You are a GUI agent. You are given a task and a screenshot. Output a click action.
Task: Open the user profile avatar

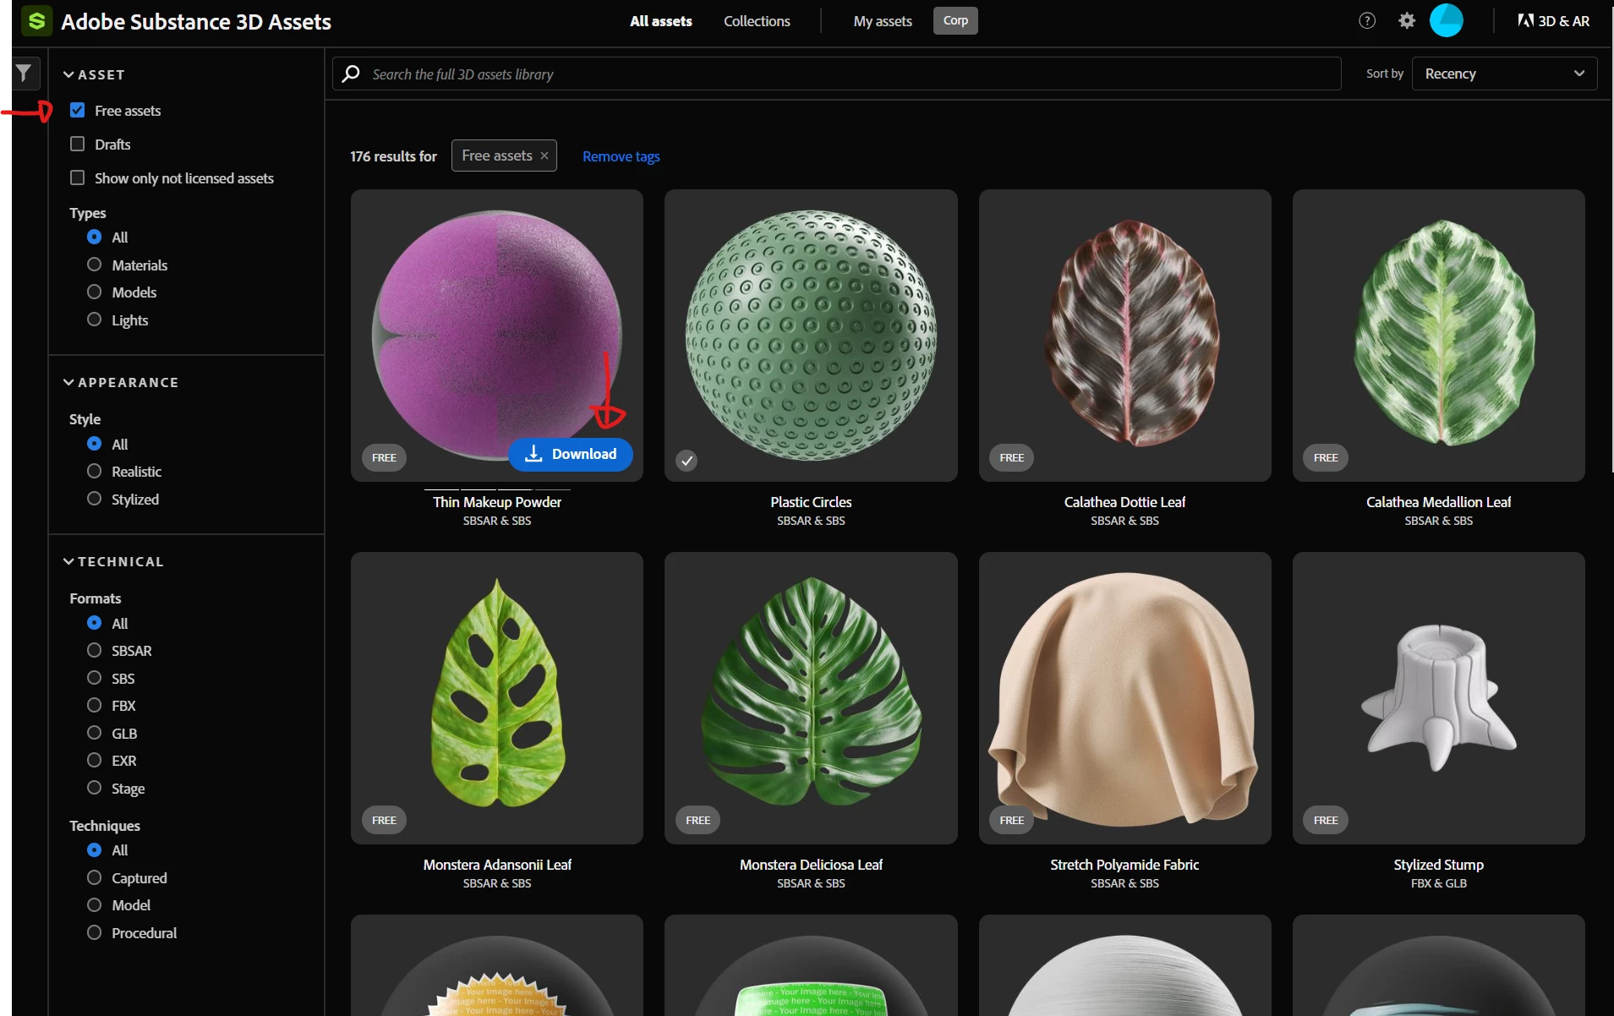(x=1447, y=20)
